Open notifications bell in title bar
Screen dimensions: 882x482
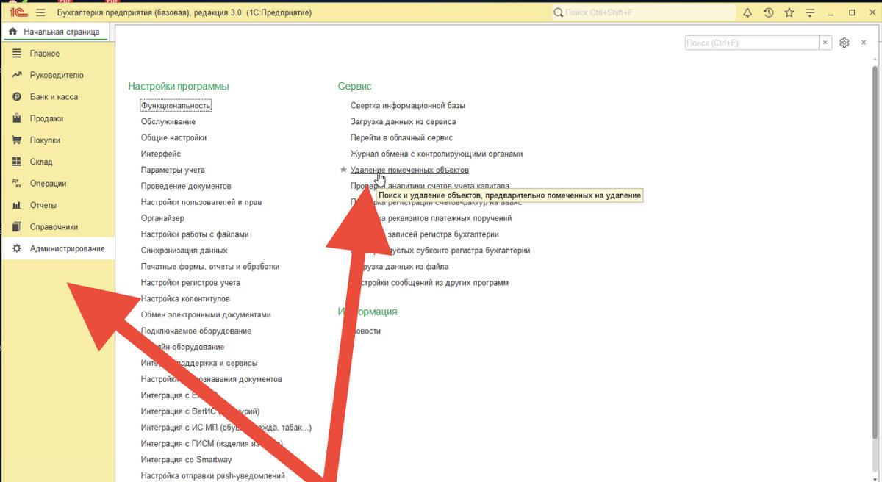point(747,13)
